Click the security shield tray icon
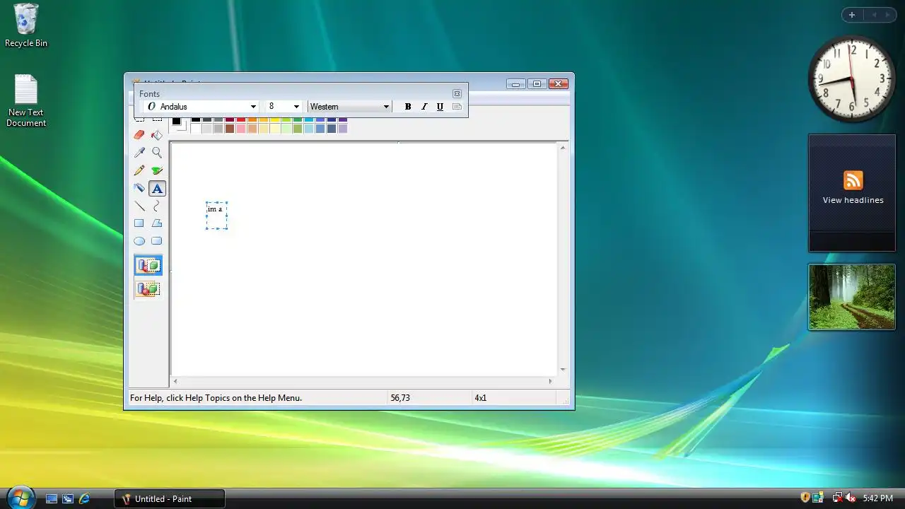Image resolution: width=905 pixels, height=509 pixels. tap(805, 498)
